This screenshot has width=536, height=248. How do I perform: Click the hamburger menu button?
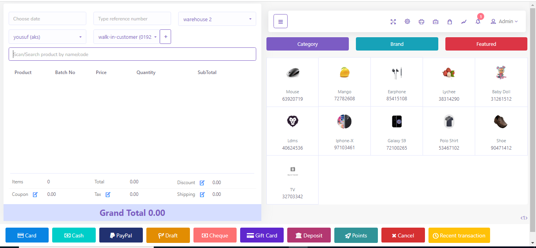tap(281, 21)
